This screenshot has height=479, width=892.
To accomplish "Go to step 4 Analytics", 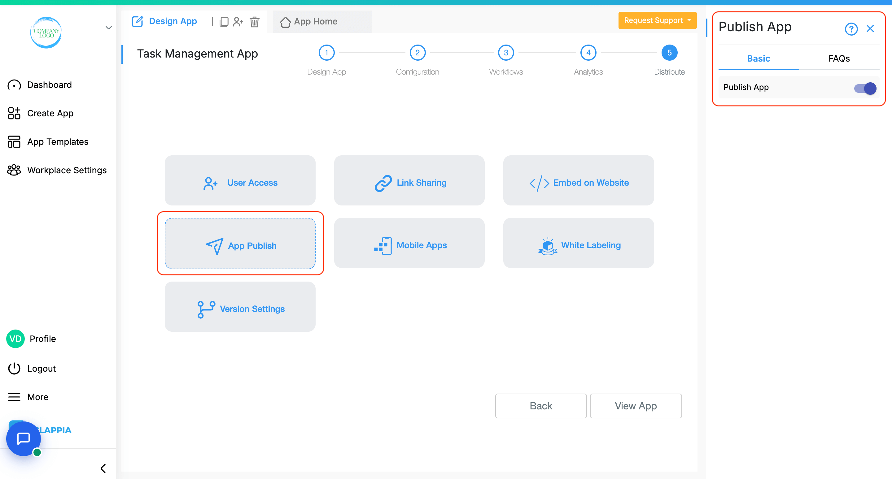I will click(588, 53).
